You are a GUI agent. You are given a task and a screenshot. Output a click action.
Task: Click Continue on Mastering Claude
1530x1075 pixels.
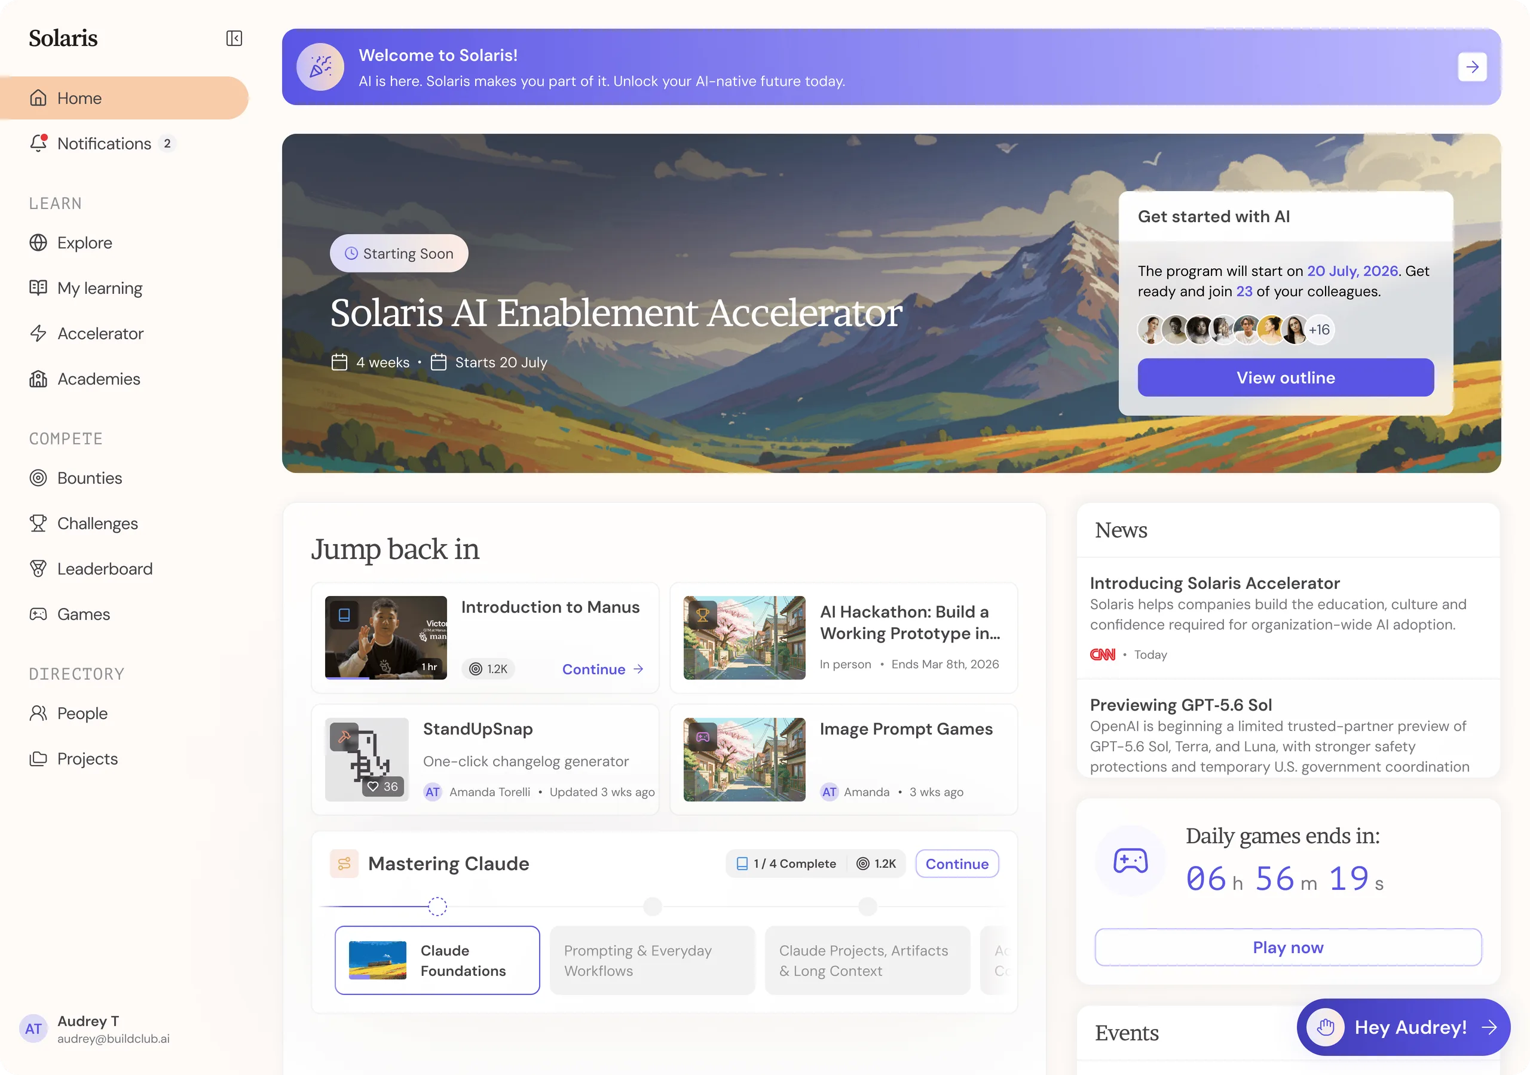point(957,863)
